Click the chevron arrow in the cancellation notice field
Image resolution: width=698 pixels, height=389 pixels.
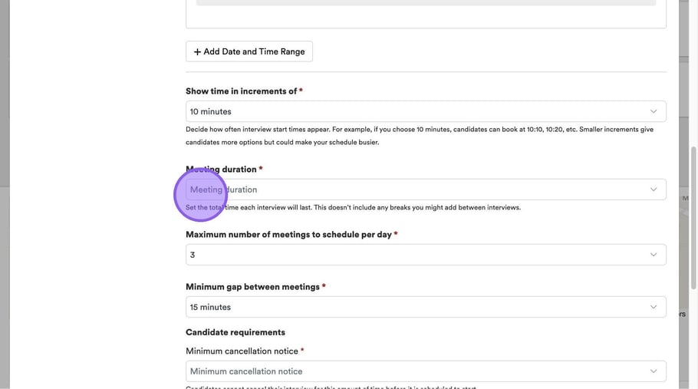(654, 371)
